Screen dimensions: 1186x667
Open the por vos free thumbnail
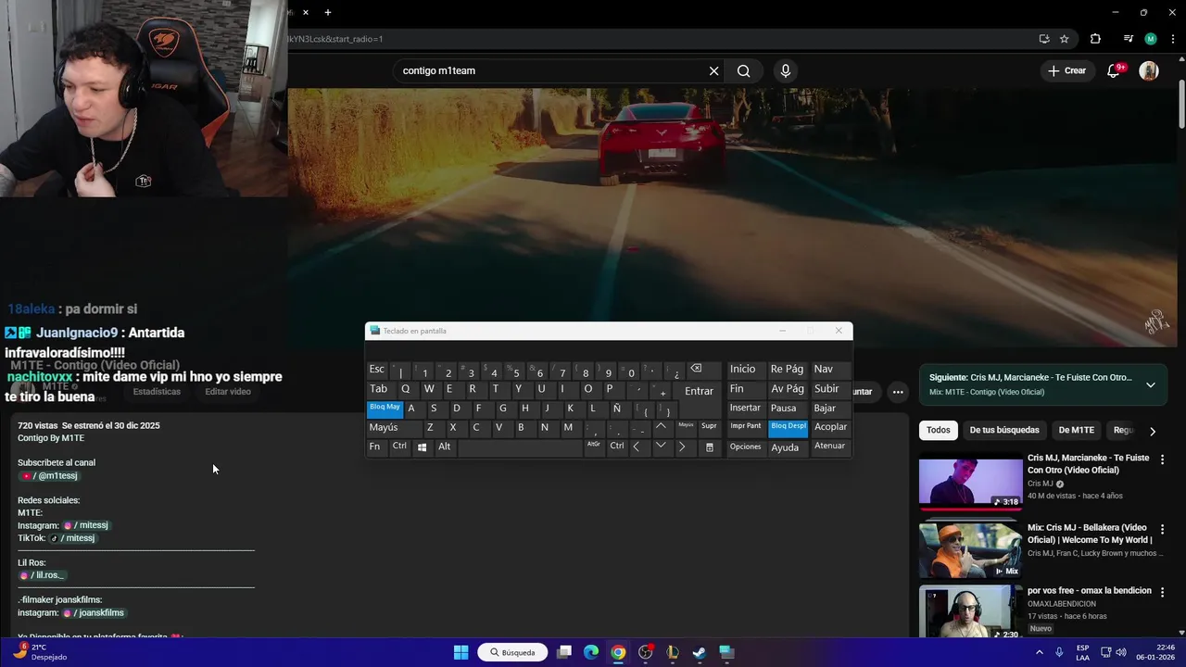(x=970, y=611)
